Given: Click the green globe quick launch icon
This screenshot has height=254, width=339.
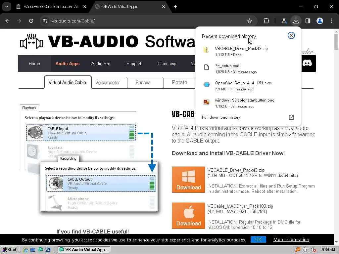Looking at the screenshot, I should click(40, 250).
